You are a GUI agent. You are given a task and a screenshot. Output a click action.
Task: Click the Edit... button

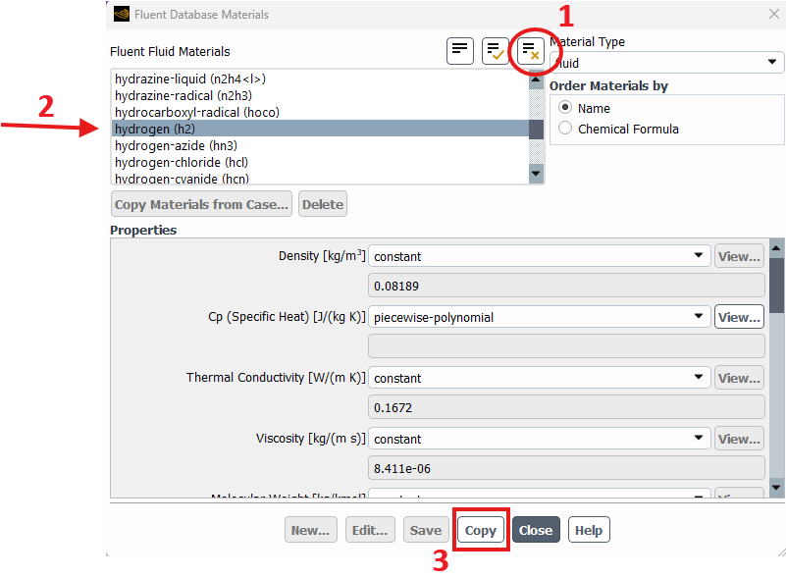[x=370, y=530]
